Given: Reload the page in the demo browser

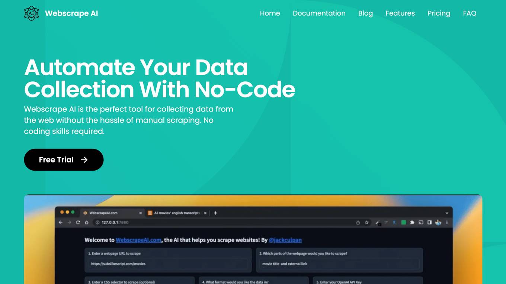Looking at the screenshot, I should [78, 222].
